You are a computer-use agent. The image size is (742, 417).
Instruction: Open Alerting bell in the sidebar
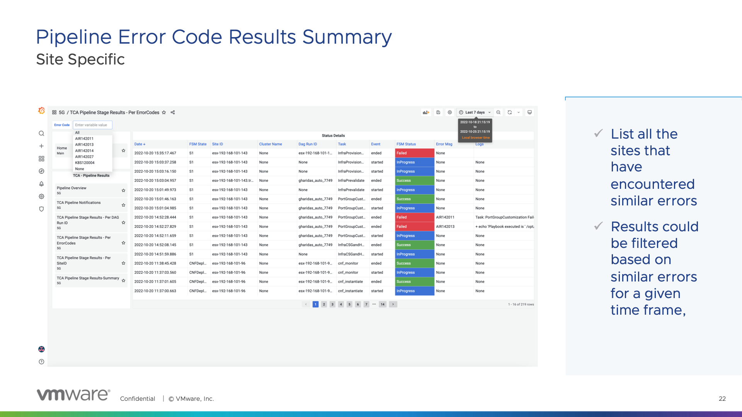tap(41, 184)
